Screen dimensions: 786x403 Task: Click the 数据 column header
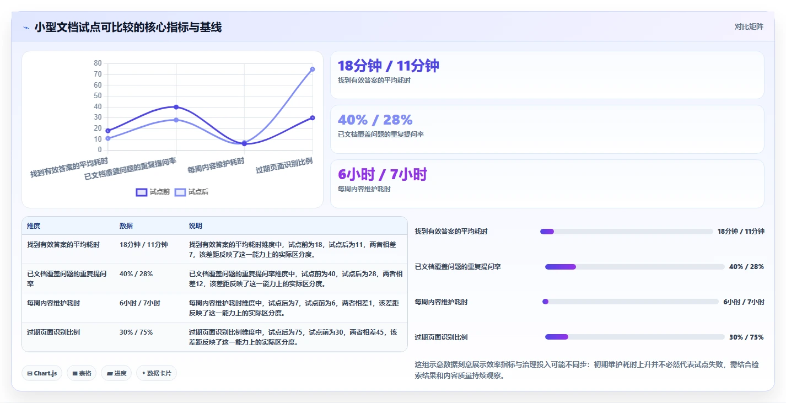coord(126,226)
